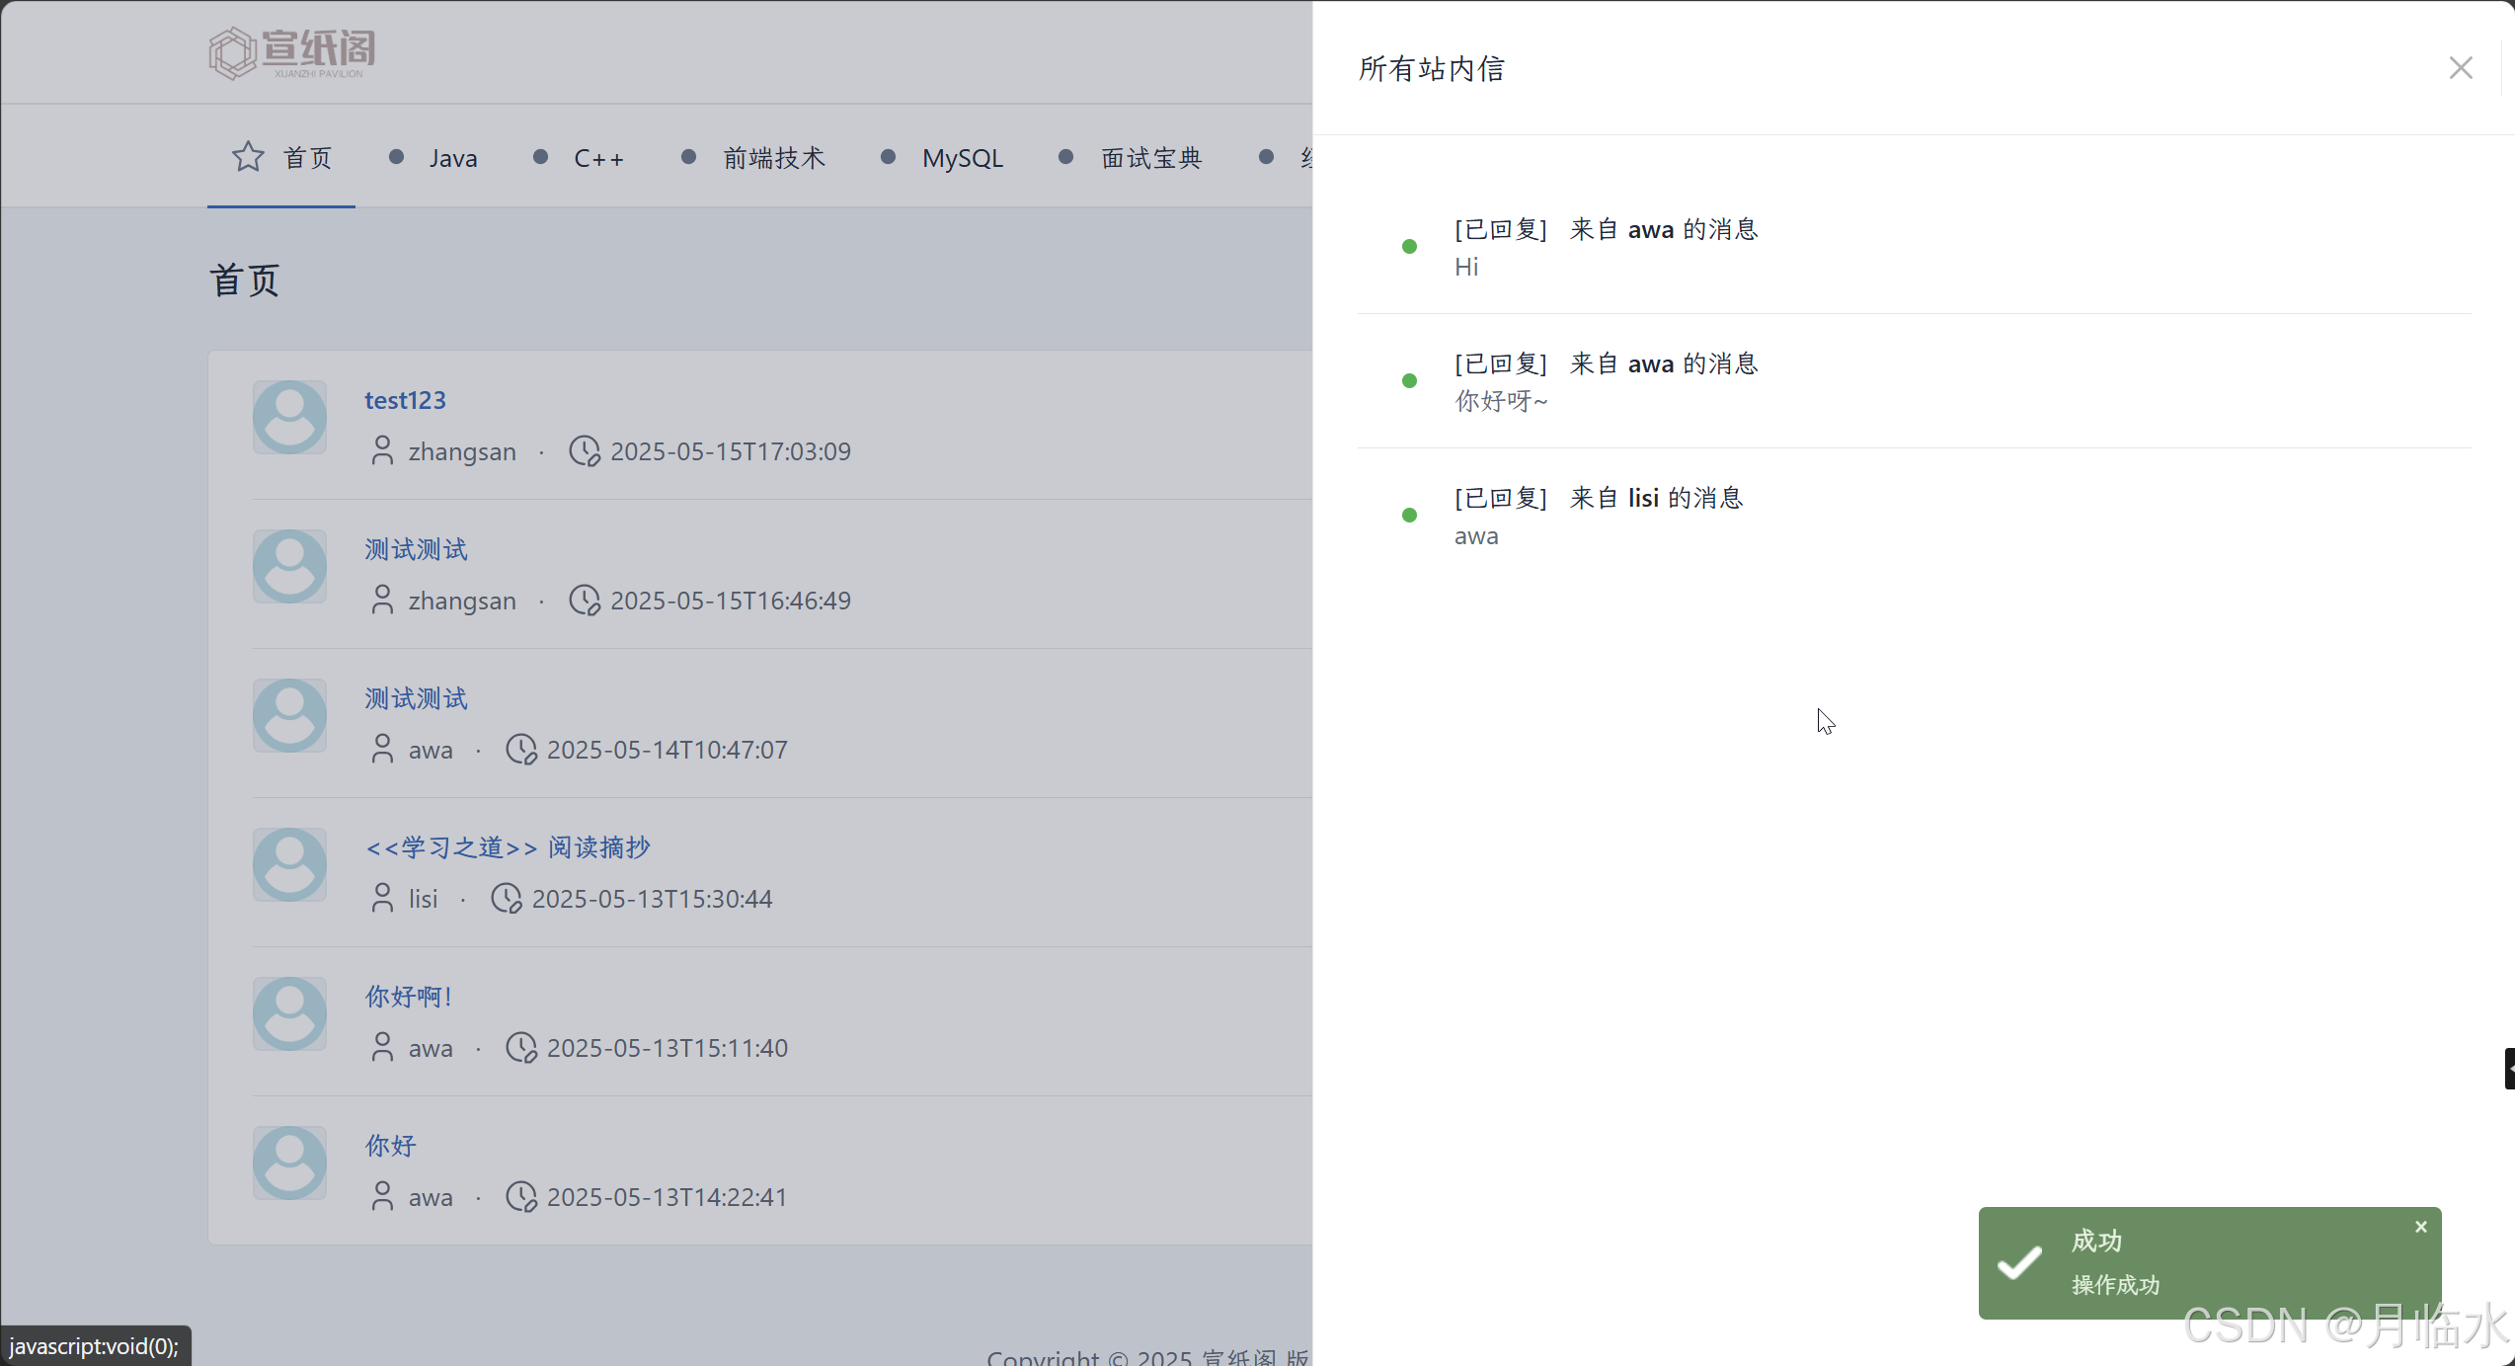The height and width of the screenshot is (1366, 2515).
Task: Open the 面试宝典 category tab
Action: [1151, 158]
